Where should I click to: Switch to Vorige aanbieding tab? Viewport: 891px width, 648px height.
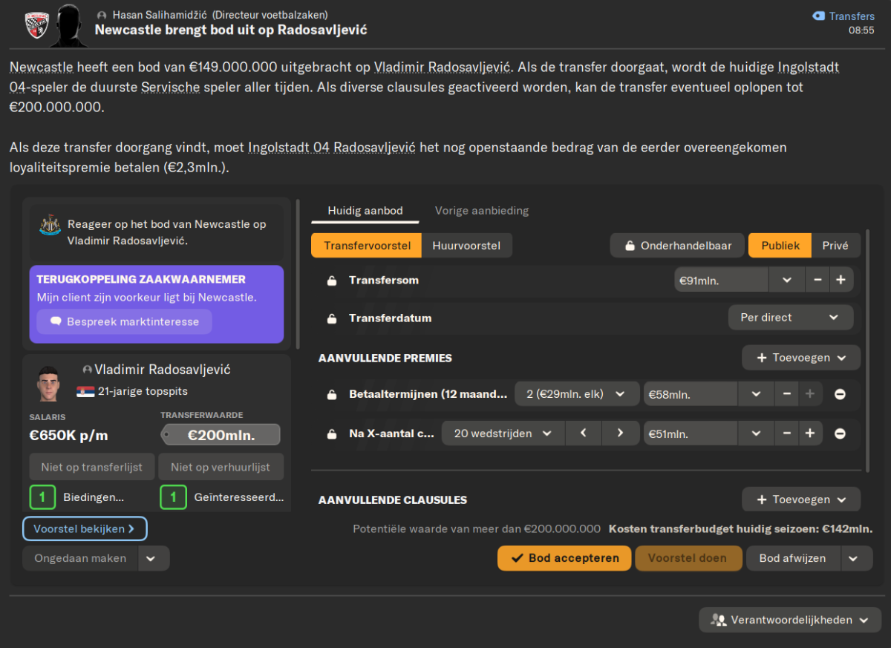pos(482,211)
